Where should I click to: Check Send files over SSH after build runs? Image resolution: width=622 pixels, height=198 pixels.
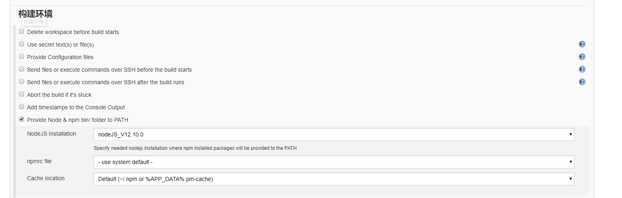tap(22, 82)
